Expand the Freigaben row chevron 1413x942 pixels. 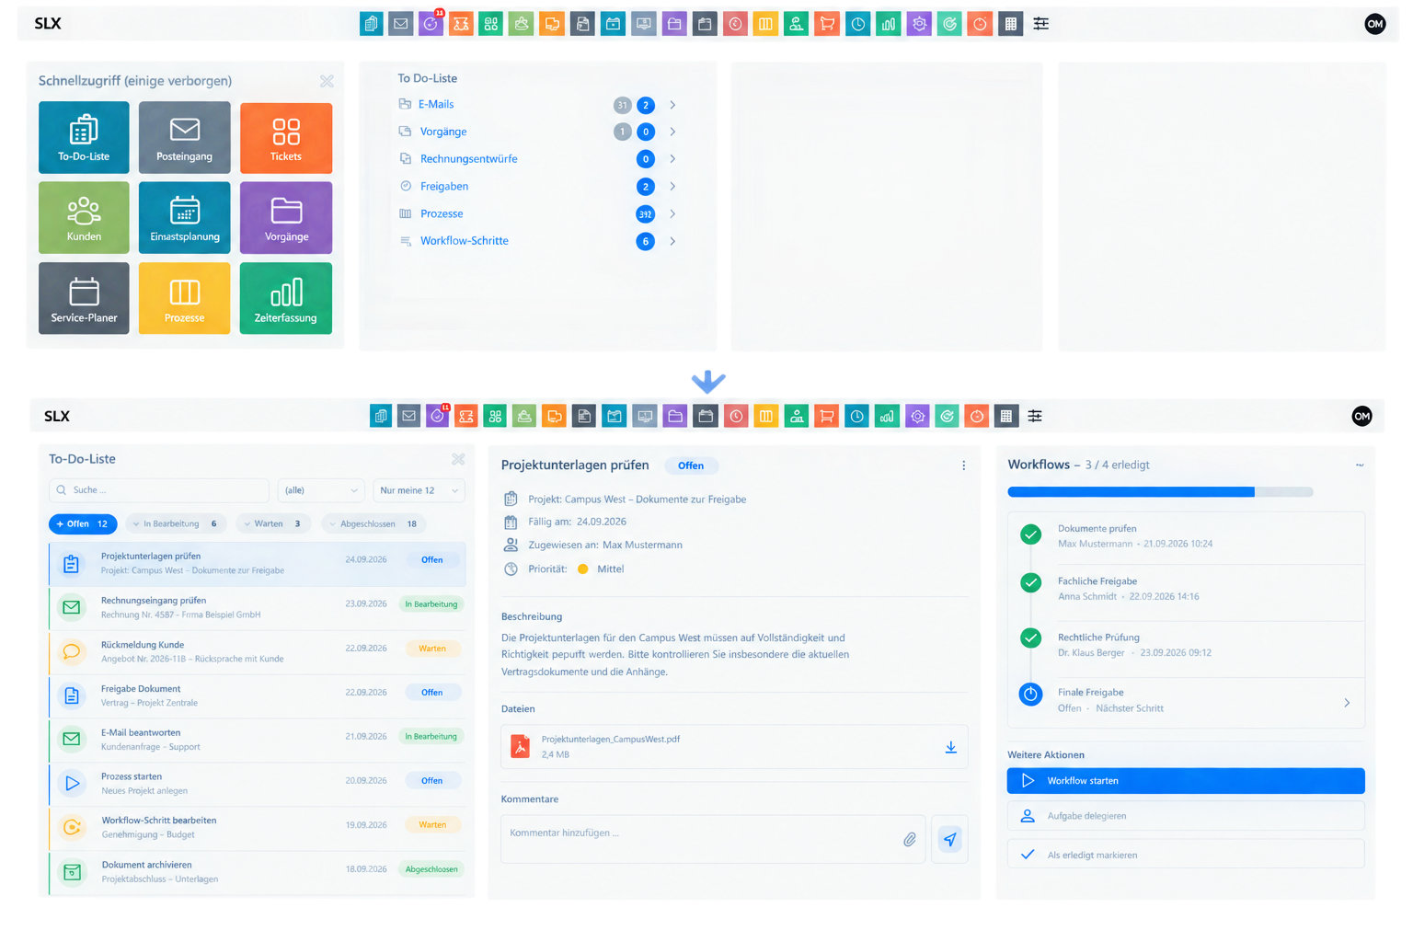click(x=672, y=187)
